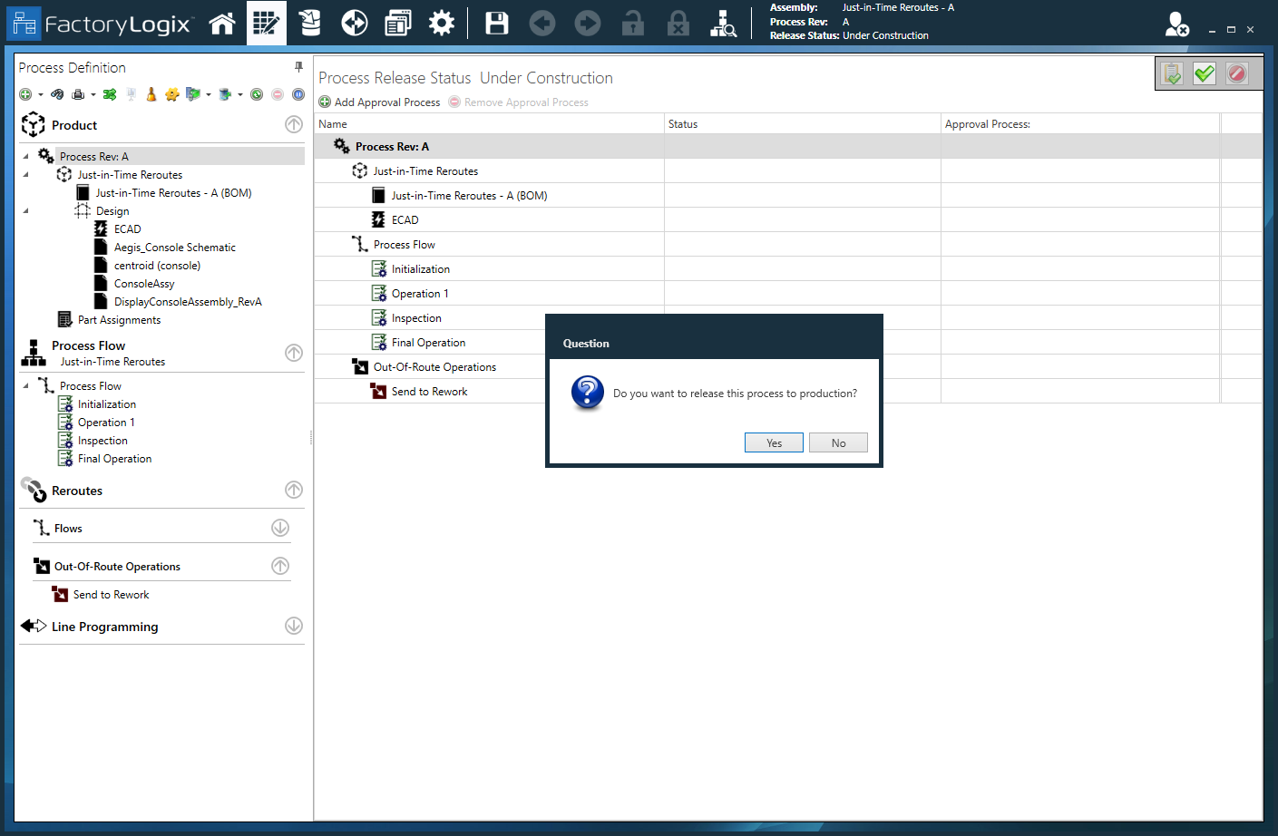Image resolution: width=1278 pixels, height=836 pixels.
Task: Click the green checkmark release icon
Action: [1204, 73]
